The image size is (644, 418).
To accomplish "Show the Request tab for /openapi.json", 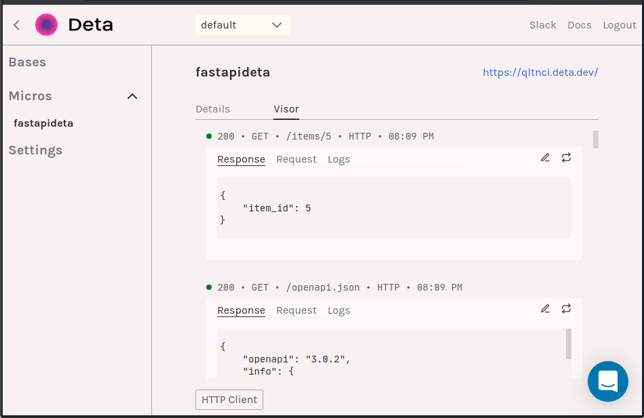I will click(297, 310).
